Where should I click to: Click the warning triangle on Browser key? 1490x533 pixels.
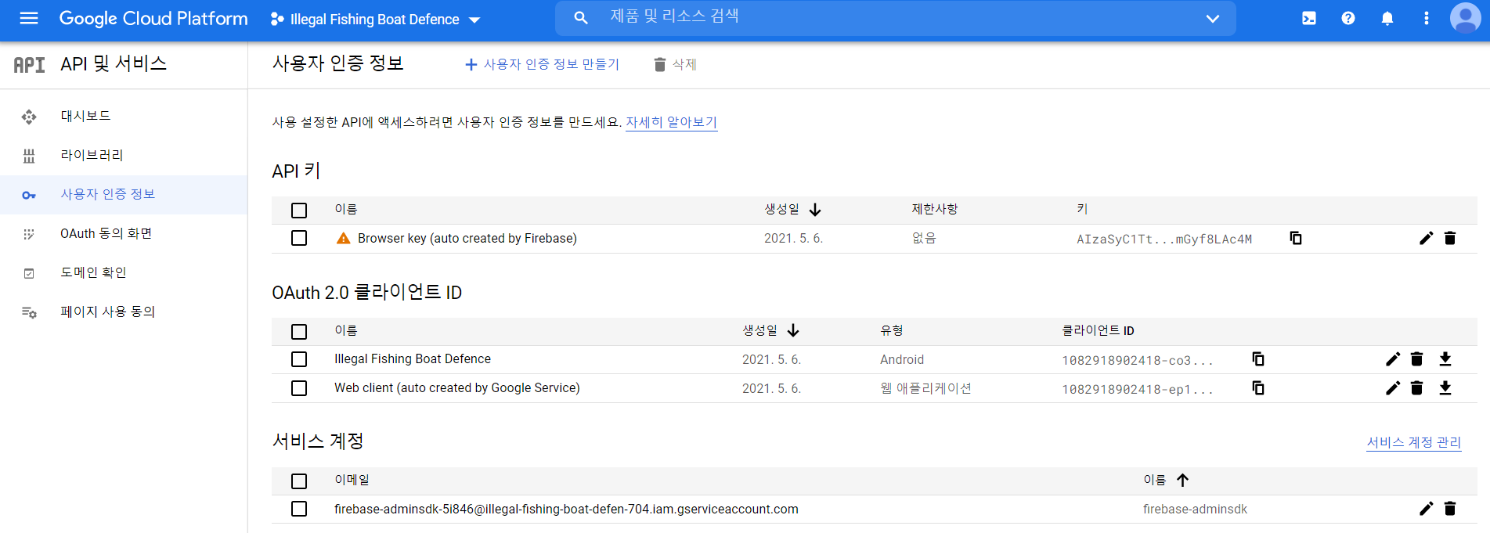coord(343,238)
